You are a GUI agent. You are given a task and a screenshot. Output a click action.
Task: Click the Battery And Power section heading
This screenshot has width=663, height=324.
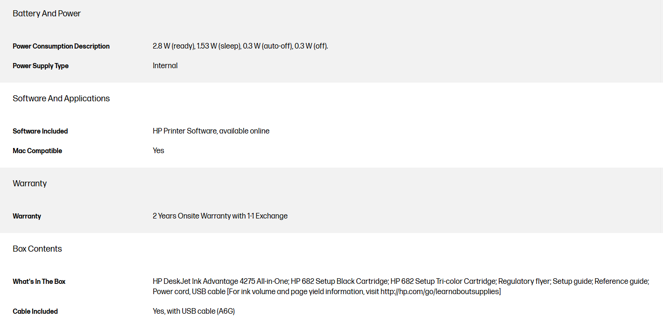click(47, 14)
